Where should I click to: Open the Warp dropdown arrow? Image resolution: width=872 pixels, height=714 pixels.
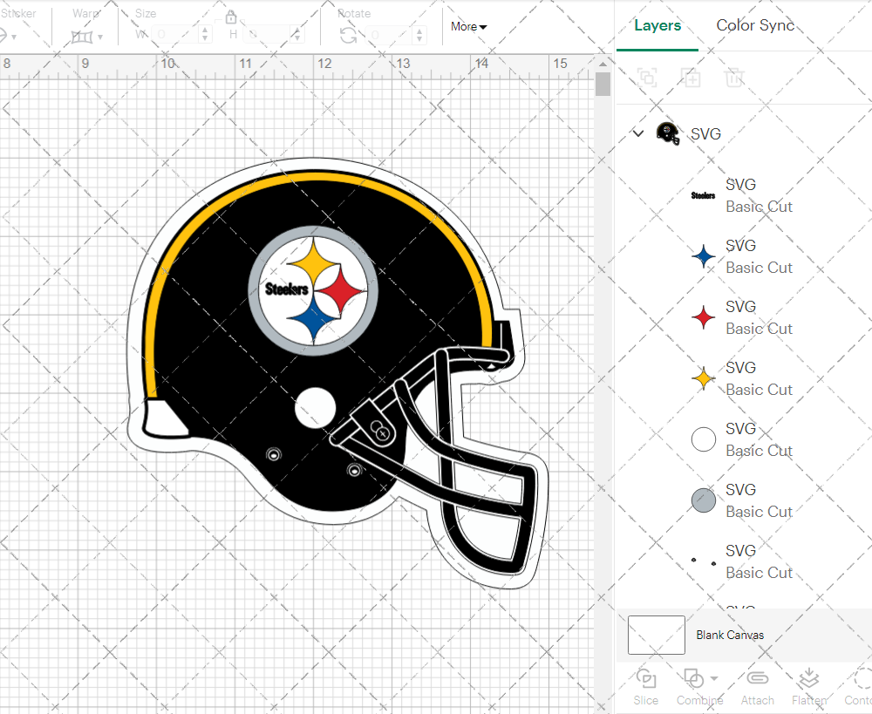coord(100,37)
